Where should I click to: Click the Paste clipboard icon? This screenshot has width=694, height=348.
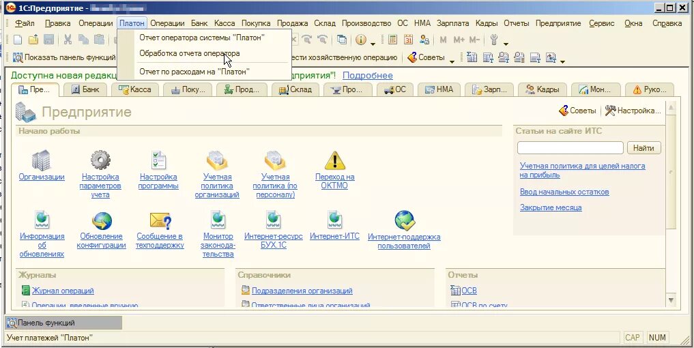click(x=100, y=40)
